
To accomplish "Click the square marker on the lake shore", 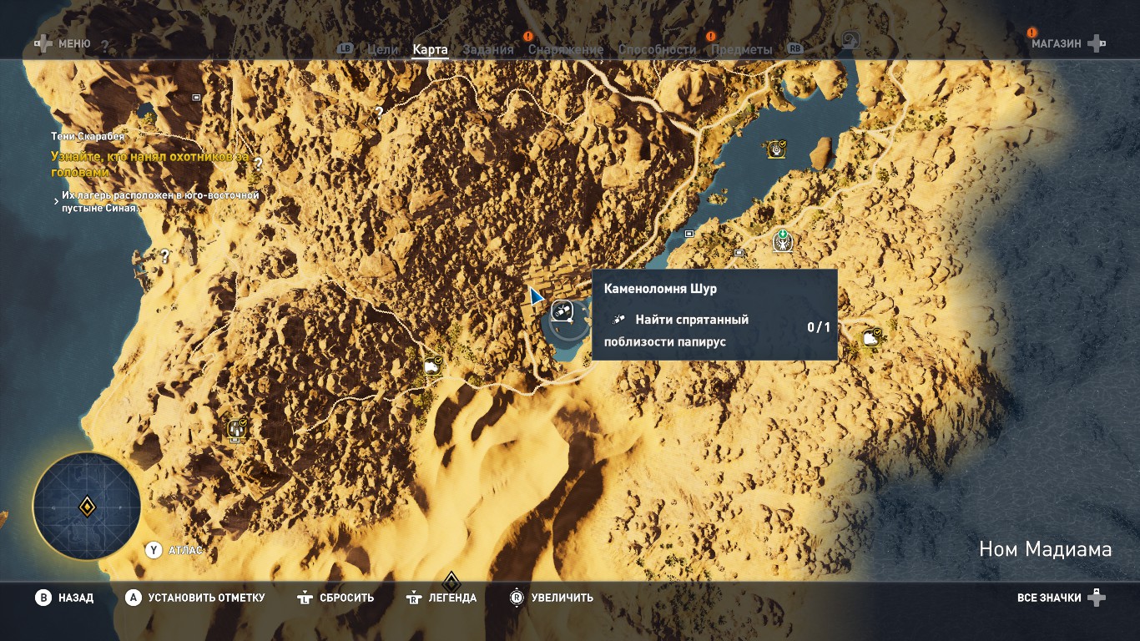I will [x=689, y=234].
